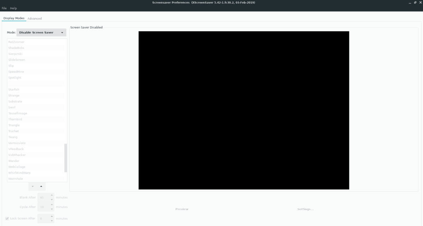Open the Help menu
The image size is (423, 226).
(x=13, y=8)
